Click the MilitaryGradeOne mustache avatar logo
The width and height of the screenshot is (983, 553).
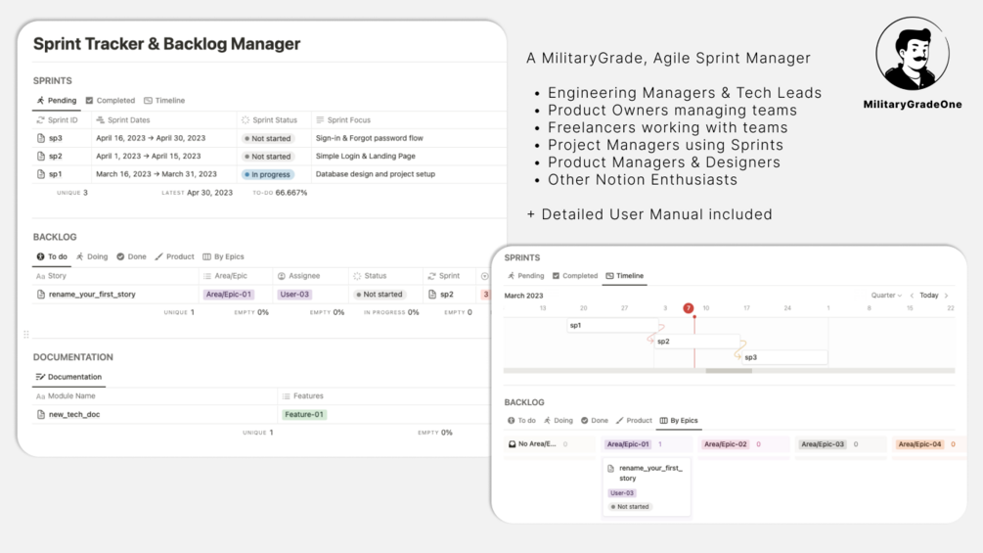coord(912,55)
